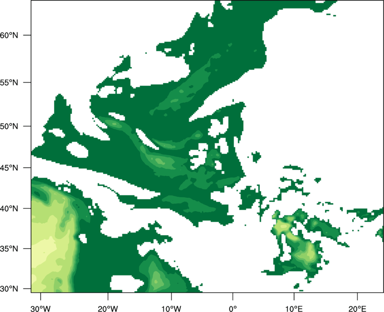
Task: Click the 50°N latitude label
Action: coord(9,126)
